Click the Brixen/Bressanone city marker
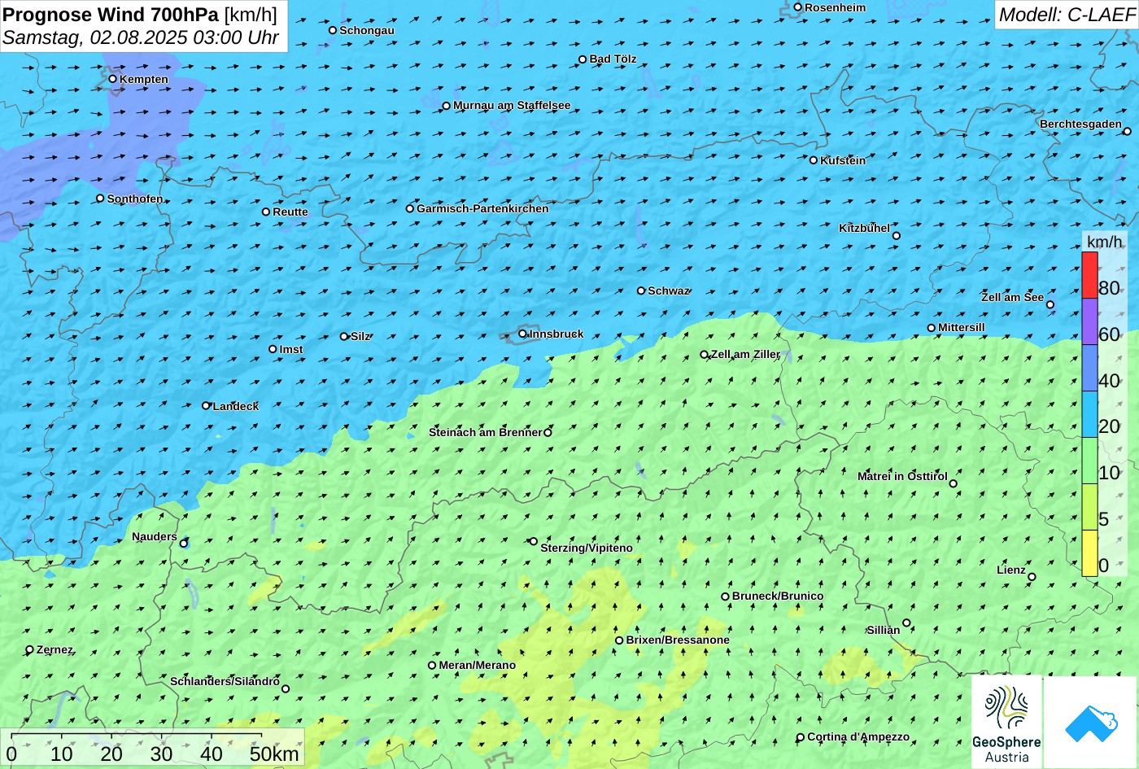 [x=619, y=640]
